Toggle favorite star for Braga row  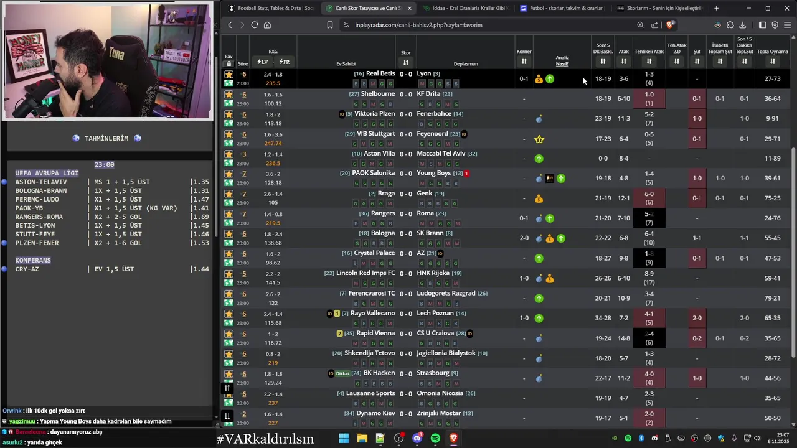click(x=229, y=194)
